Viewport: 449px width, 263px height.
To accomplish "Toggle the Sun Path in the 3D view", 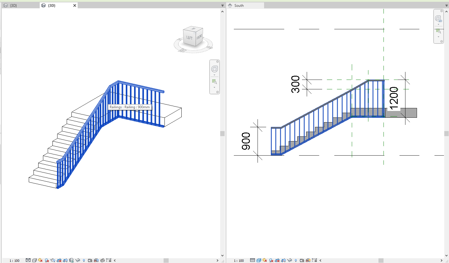I will click(x=41, y=260).
